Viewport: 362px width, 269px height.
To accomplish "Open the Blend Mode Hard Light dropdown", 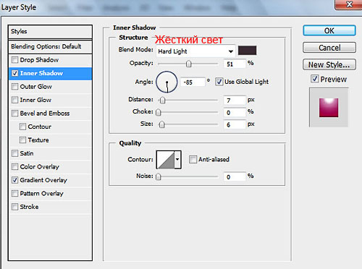I will [195, 51].
